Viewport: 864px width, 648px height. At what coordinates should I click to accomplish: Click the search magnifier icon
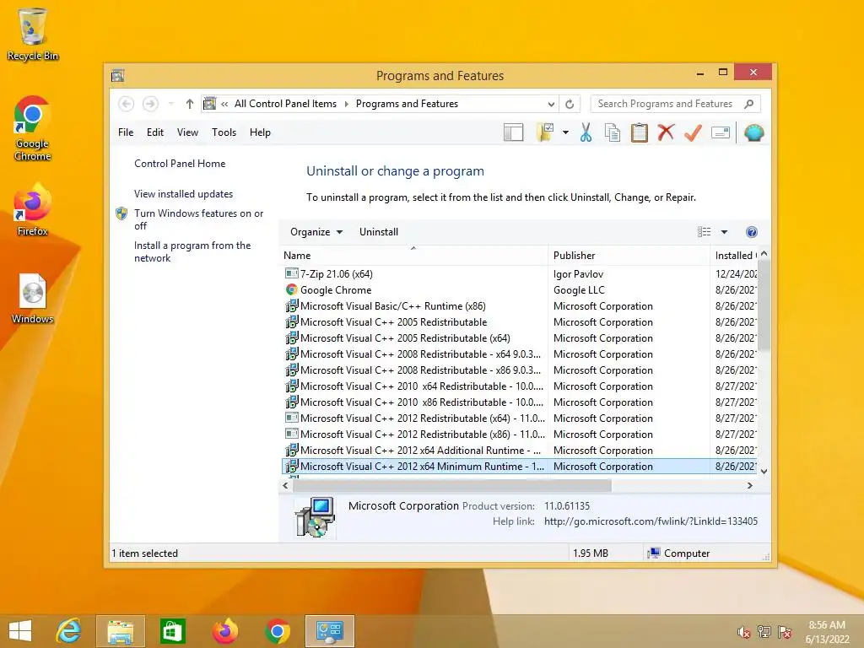point(748,104)
